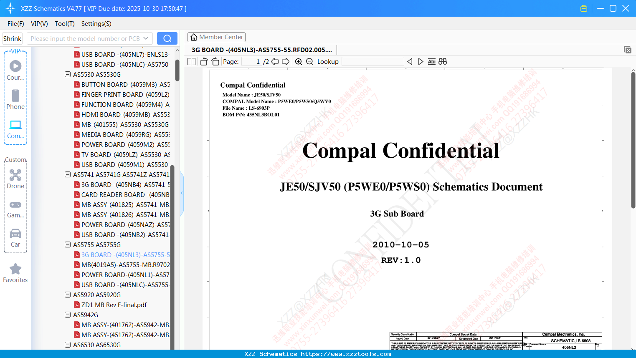
Task: Open MB ASSY-(401825)-AS5741-MB file
Action: tap(125, 204)
